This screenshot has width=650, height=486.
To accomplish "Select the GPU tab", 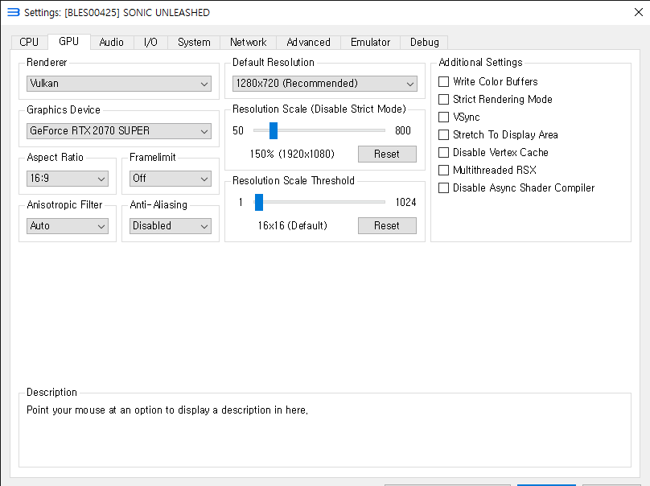I will click(x=69, y=41).
